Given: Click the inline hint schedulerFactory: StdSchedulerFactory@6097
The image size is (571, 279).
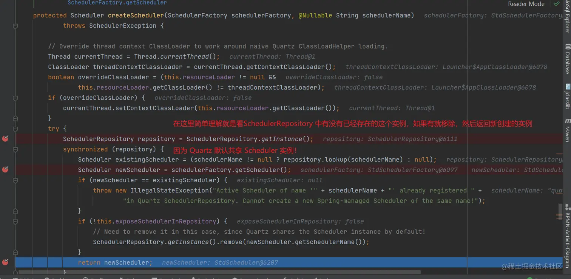Looking at the screenshot, I should [x=379, y=170].
